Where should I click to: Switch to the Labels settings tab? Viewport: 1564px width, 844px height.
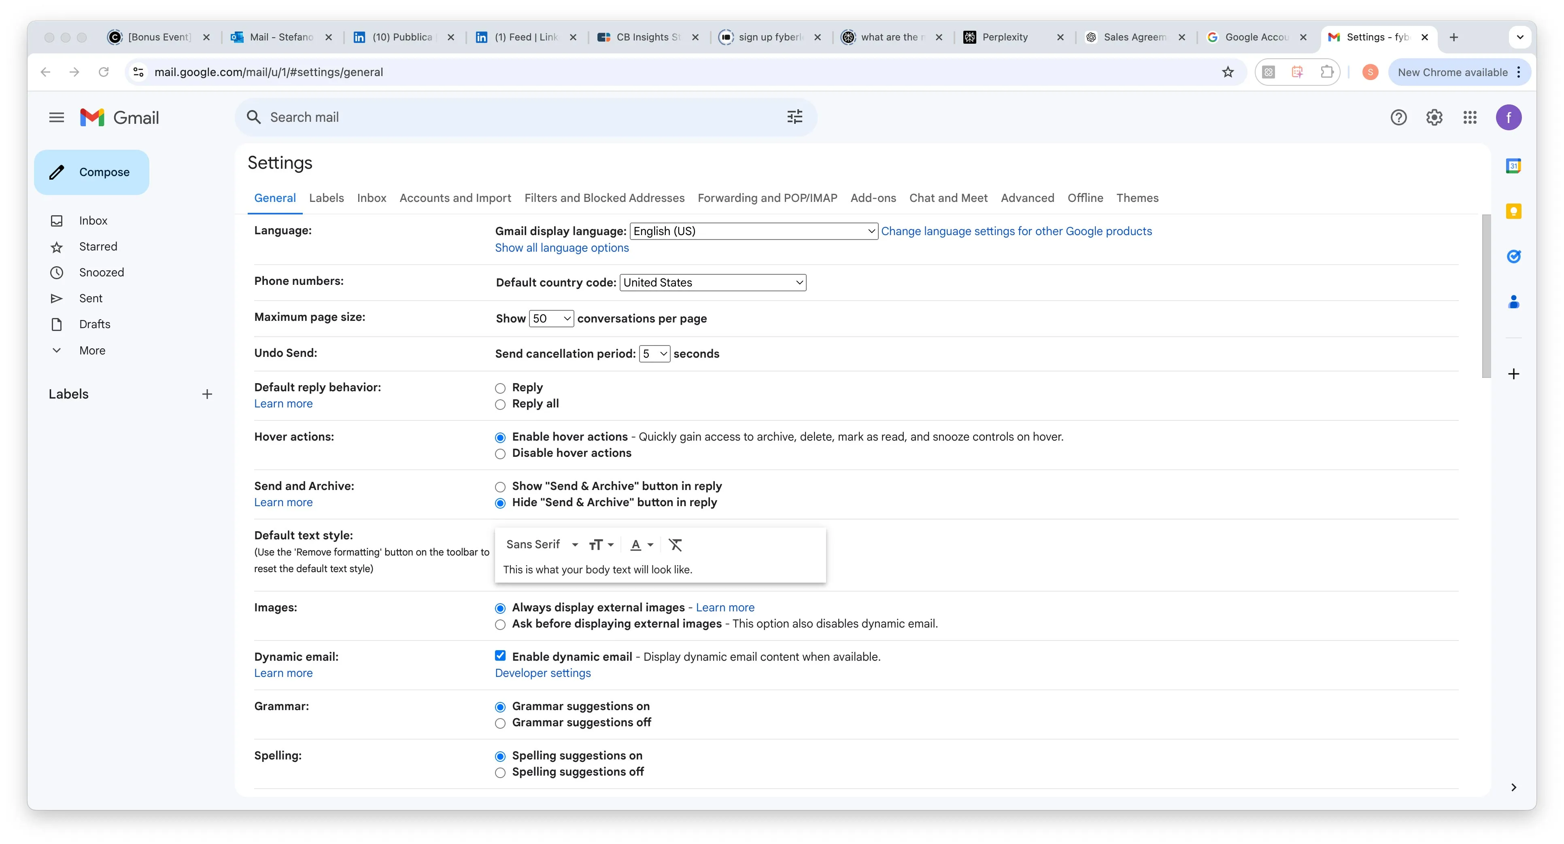pos(326,198)
